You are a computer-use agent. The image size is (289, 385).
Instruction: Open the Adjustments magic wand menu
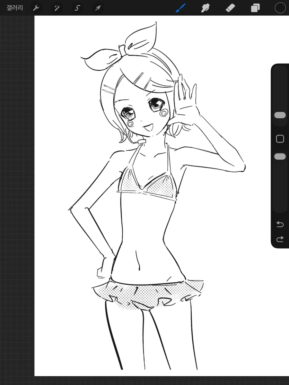pyautogui.click(x=57, y=8)
